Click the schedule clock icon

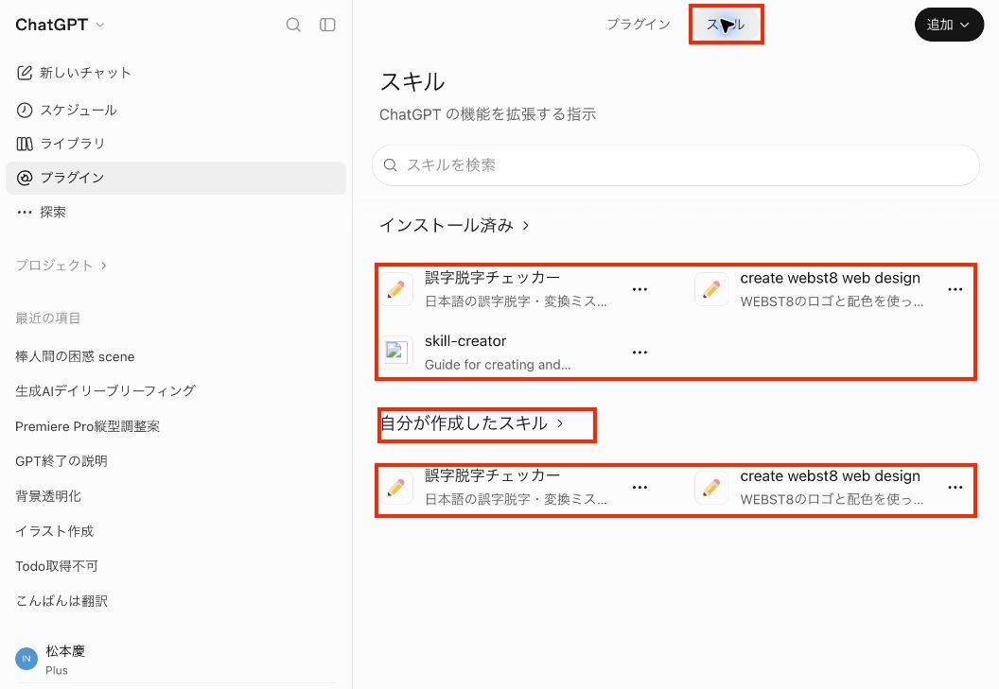[25, 111]
